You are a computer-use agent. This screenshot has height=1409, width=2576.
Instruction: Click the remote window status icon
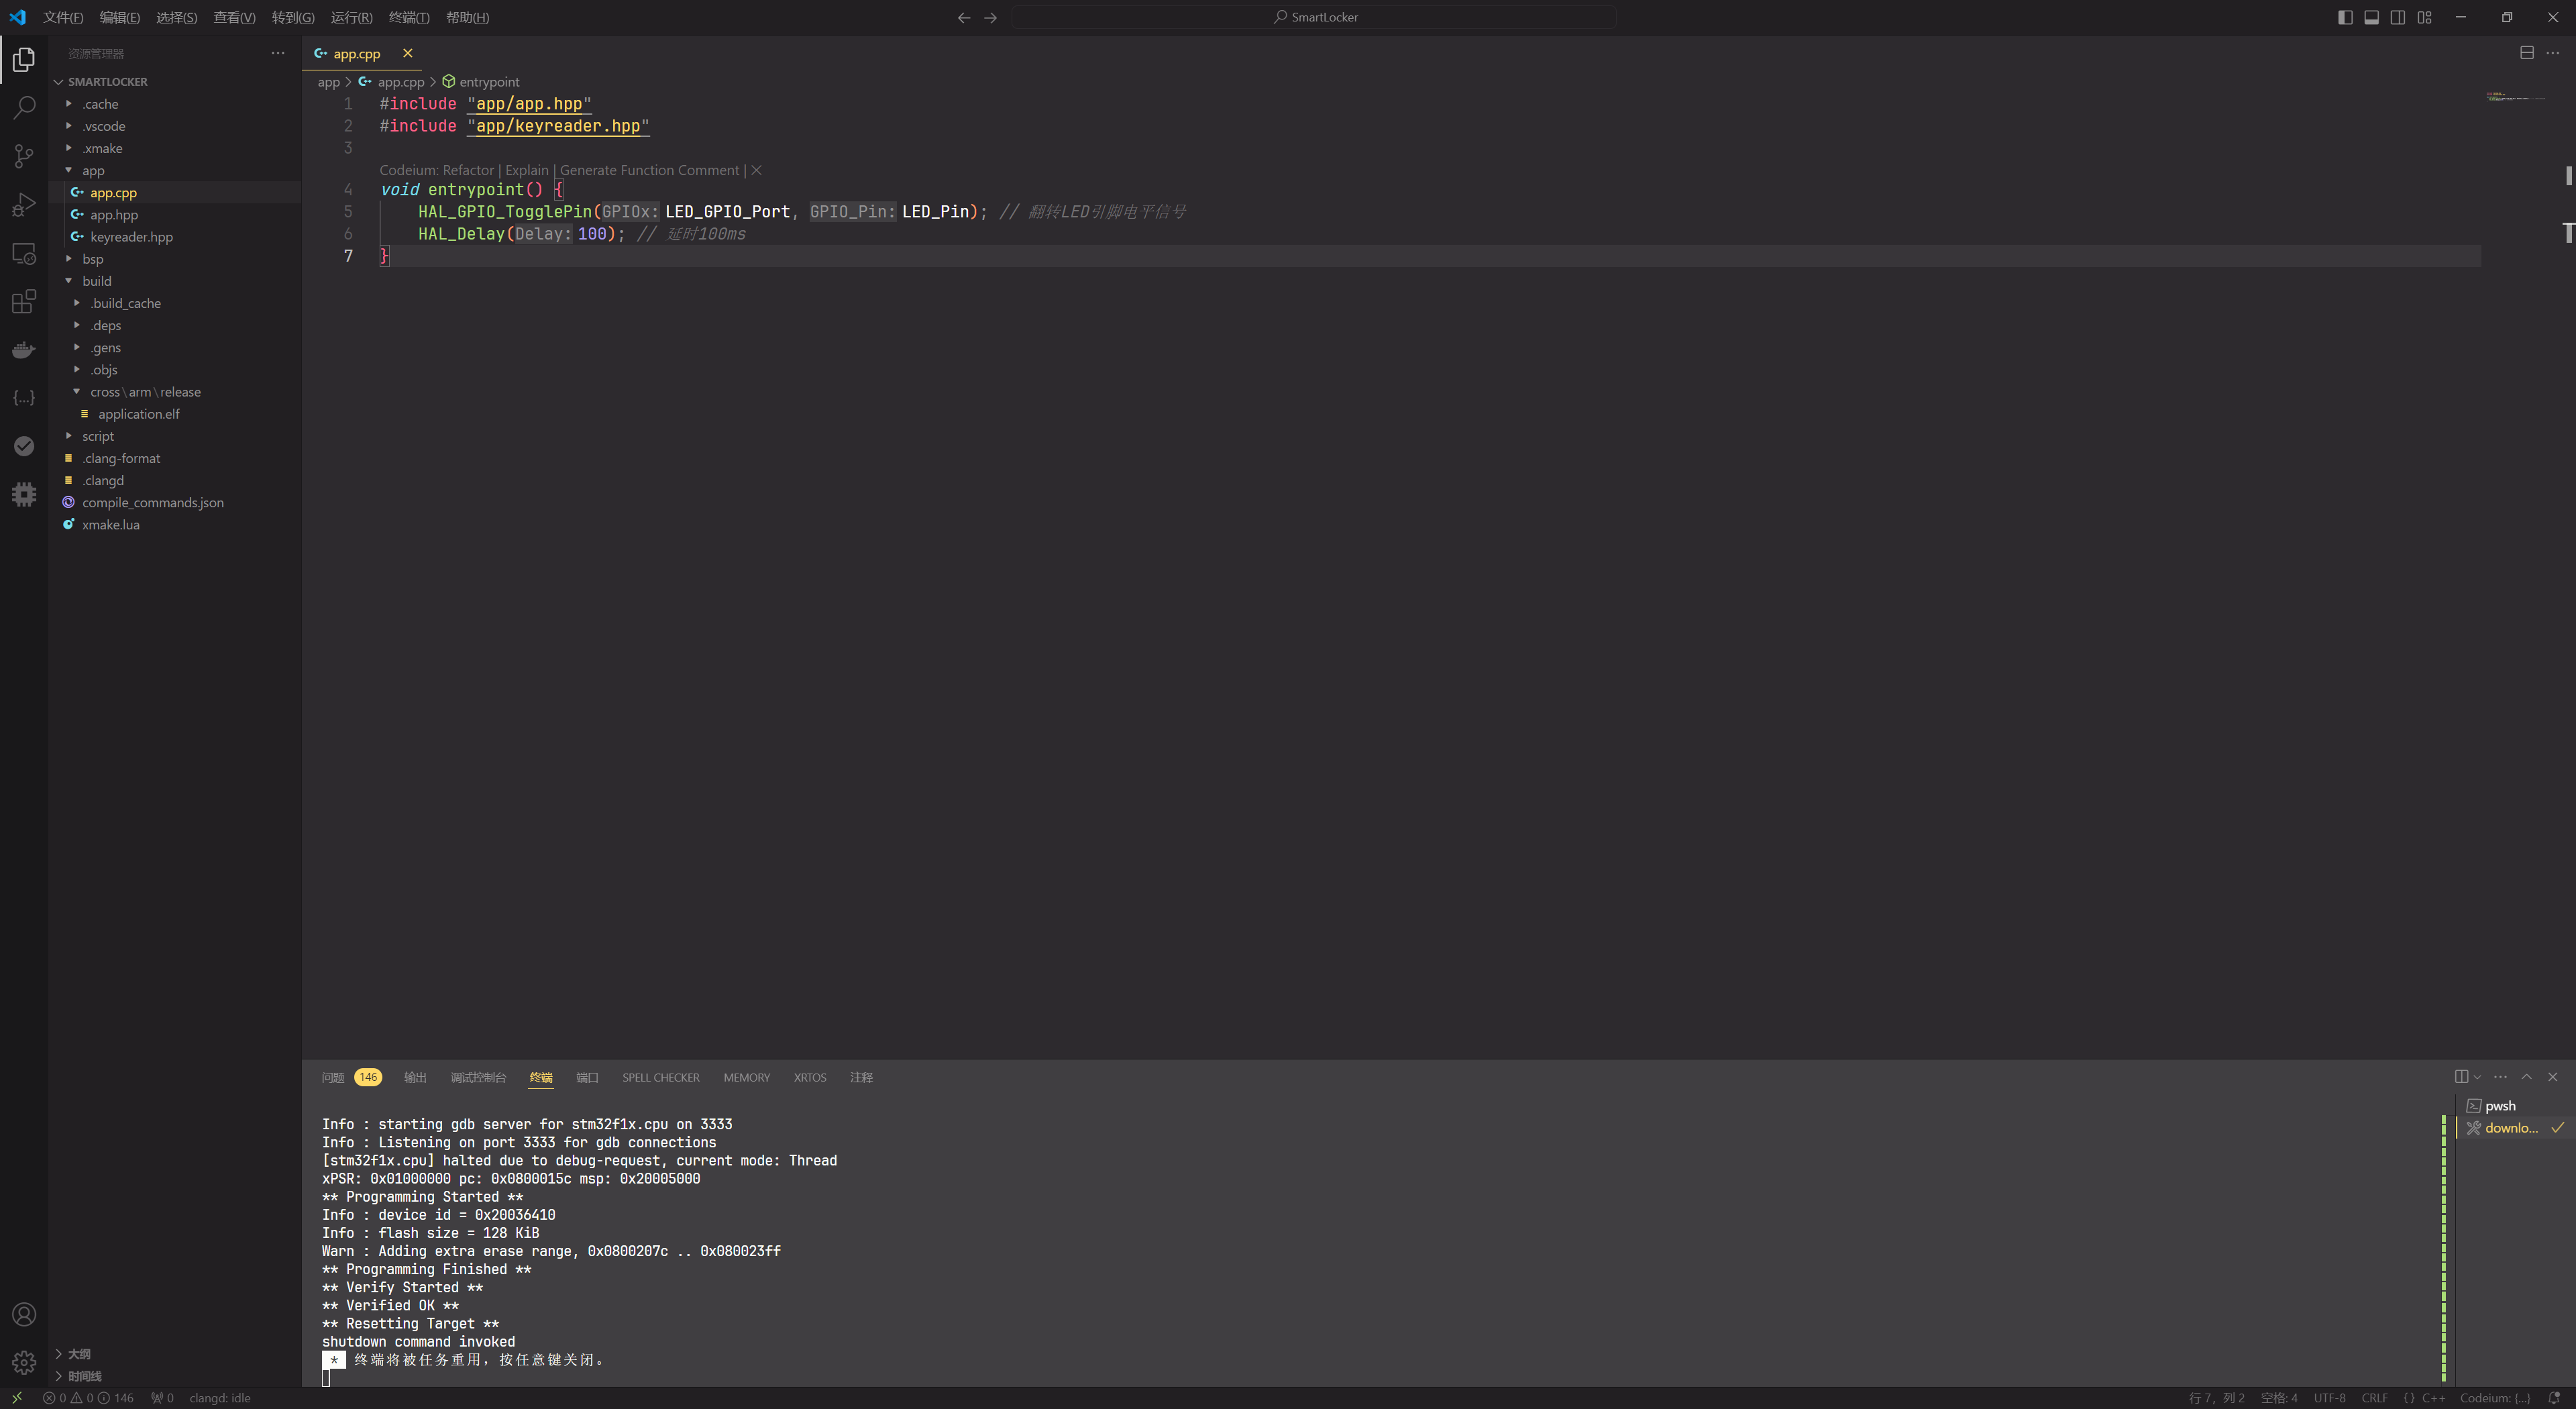coord(17,1398)
